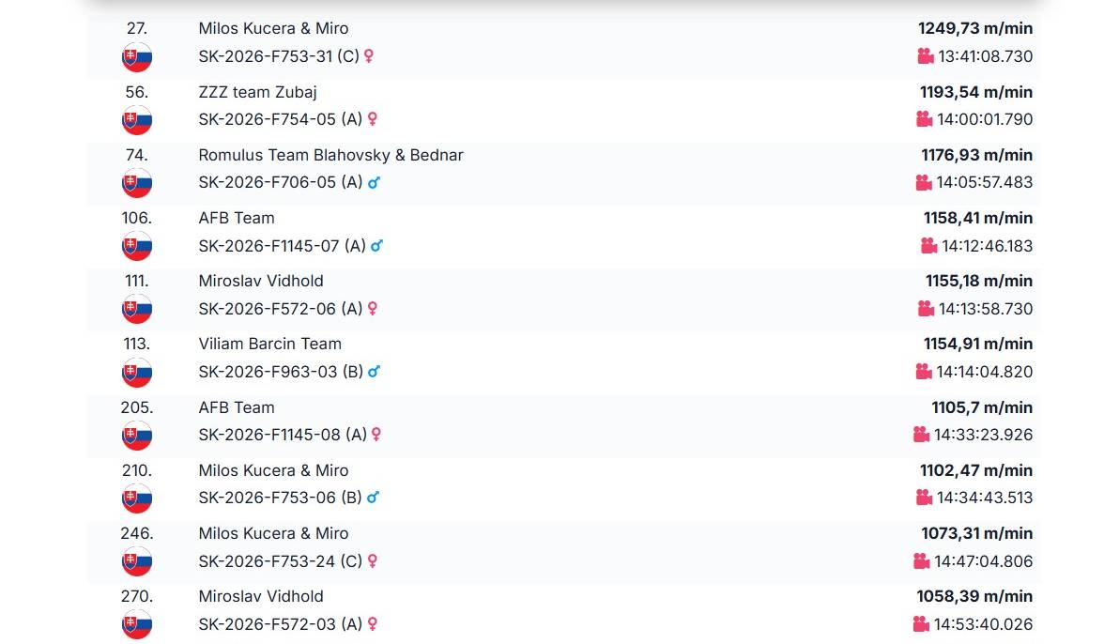
Task: Select camera icon beside 14:12:46.183
Action: click(928, 246)
